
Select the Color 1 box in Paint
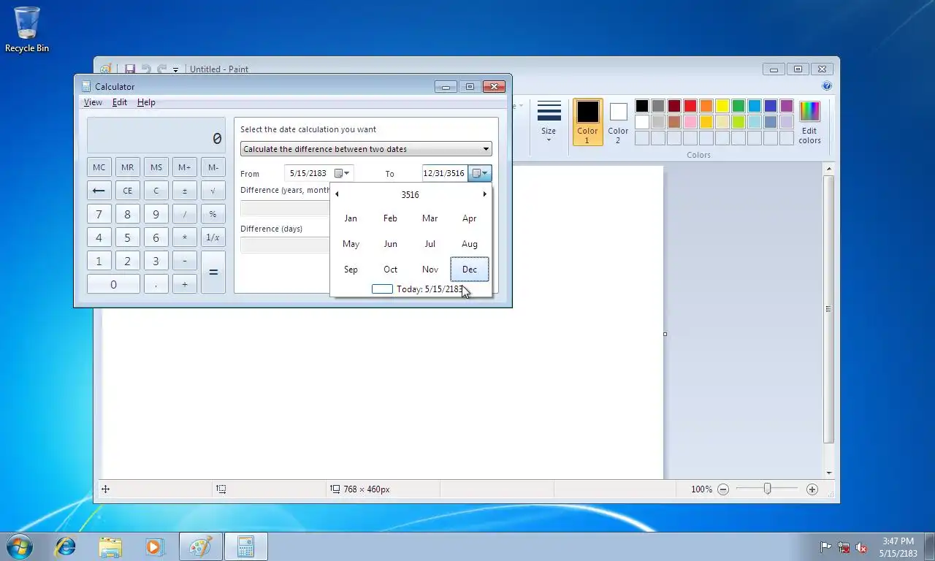pos(587,122)
